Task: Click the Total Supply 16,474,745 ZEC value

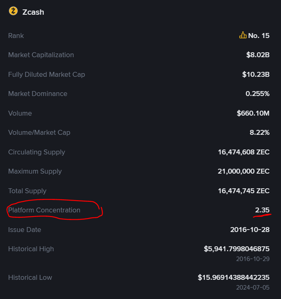Action: point(243,191)
